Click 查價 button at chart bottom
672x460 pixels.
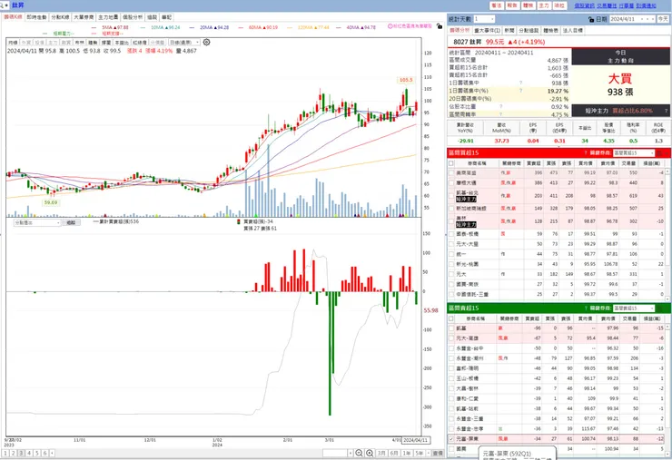pyautogui.click(x=438, y=453)
